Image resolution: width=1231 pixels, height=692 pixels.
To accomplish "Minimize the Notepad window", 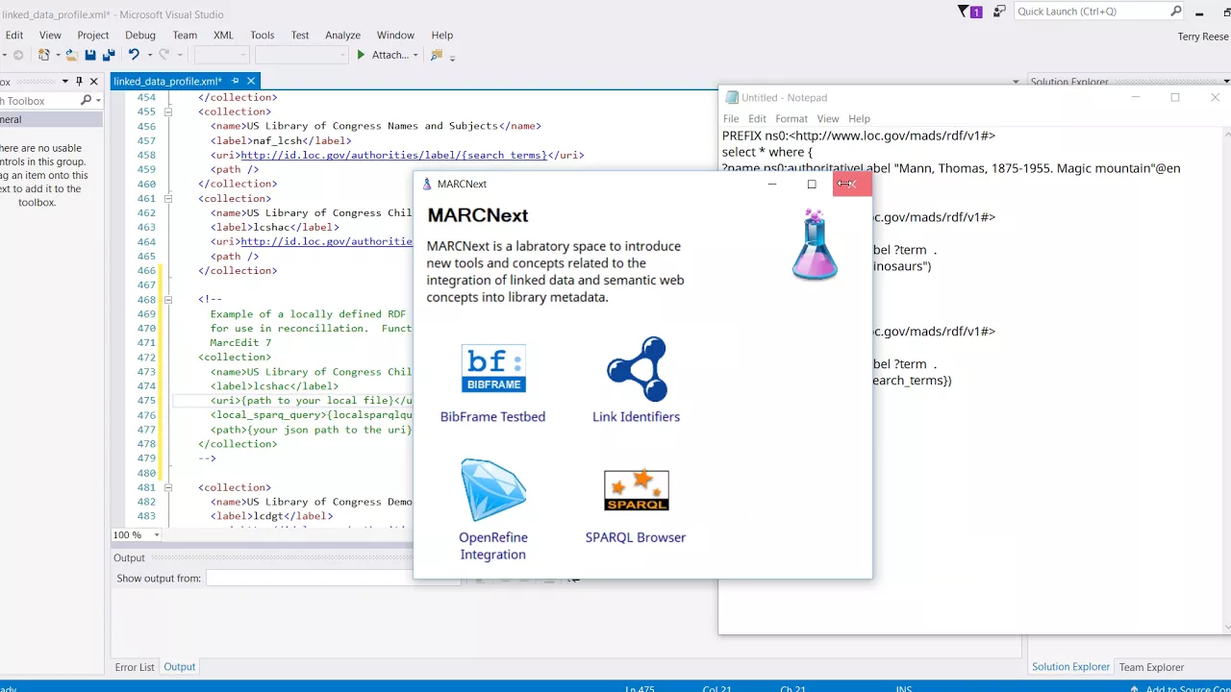I will coord(1136,97).
